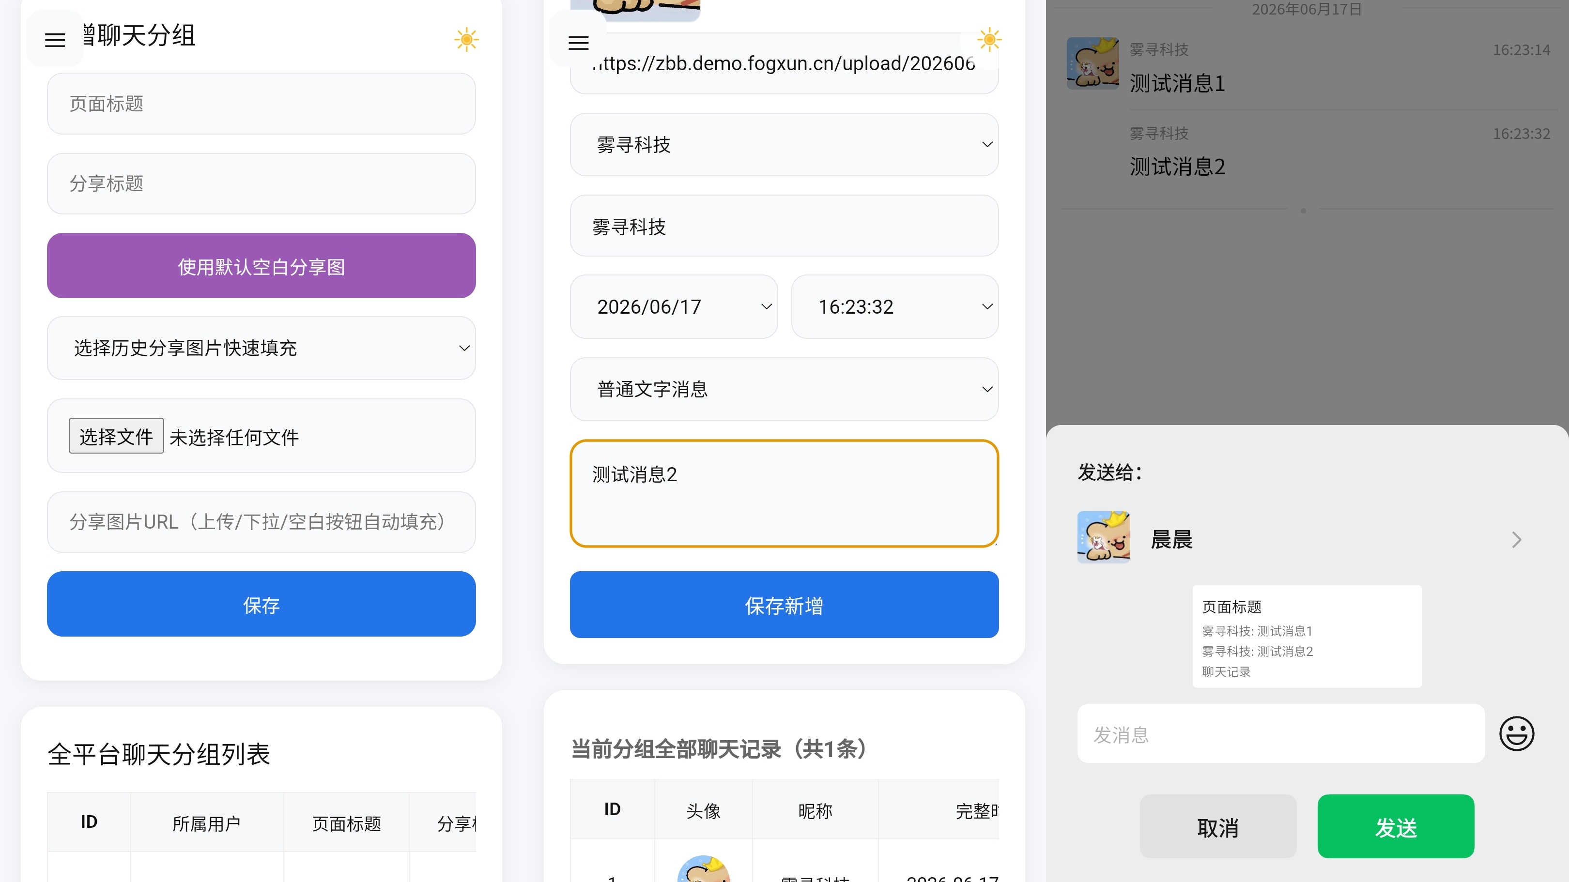Open the 2026/06/17 date dropdown
1569x882 pixels.
674,306
